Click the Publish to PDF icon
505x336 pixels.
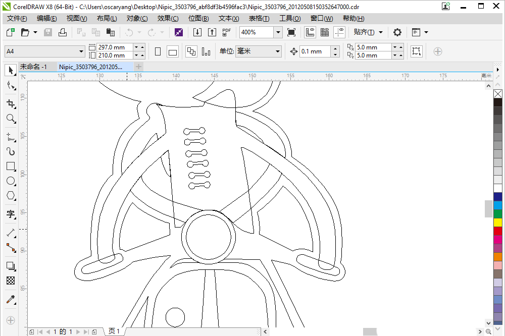pos(227,32)
